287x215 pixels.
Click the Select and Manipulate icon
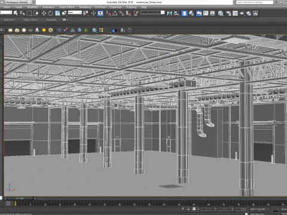(x=93, y=13)
